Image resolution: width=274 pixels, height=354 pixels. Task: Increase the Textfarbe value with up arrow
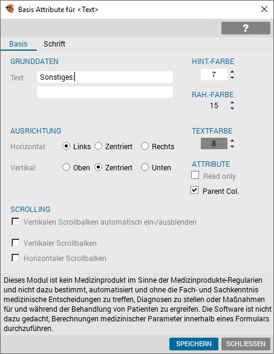(232, 141)
